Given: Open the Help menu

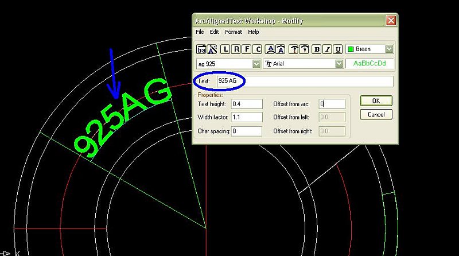Looking at the screenshot, I should coord(254,32).
